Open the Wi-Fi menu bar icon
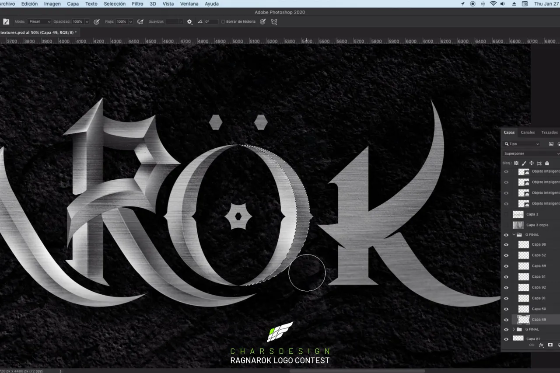 tap(493, 3)
